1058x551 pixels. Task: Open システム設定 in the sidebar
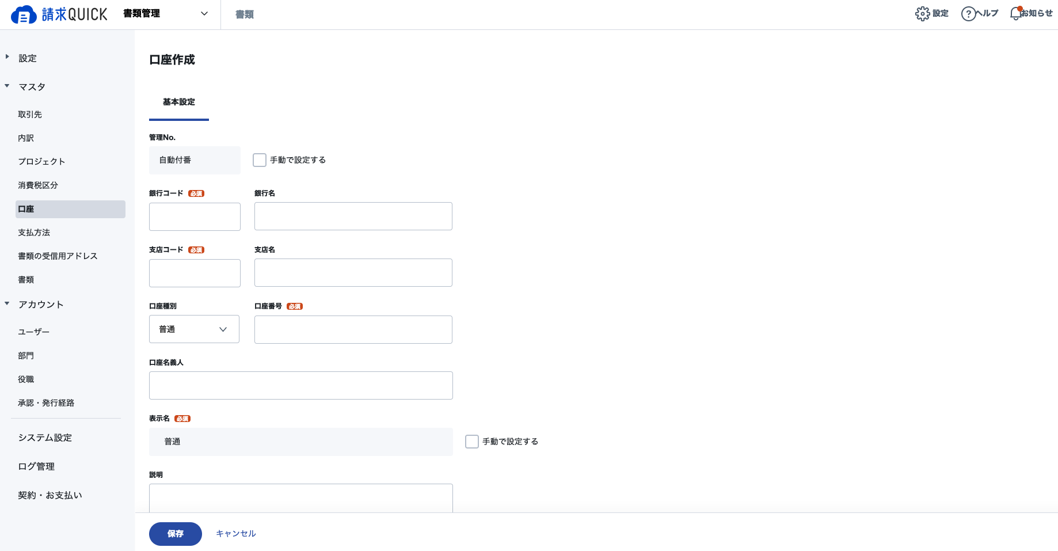point(45,438)
